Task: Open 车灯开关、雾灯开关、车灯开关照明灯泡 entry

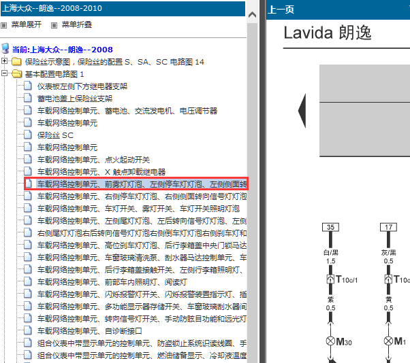Action: (138, 209)
